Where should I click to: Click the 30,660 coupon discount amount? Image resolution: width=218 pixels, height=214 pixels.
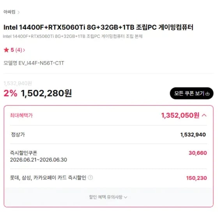pyautogui.click(x=198, y=153)
